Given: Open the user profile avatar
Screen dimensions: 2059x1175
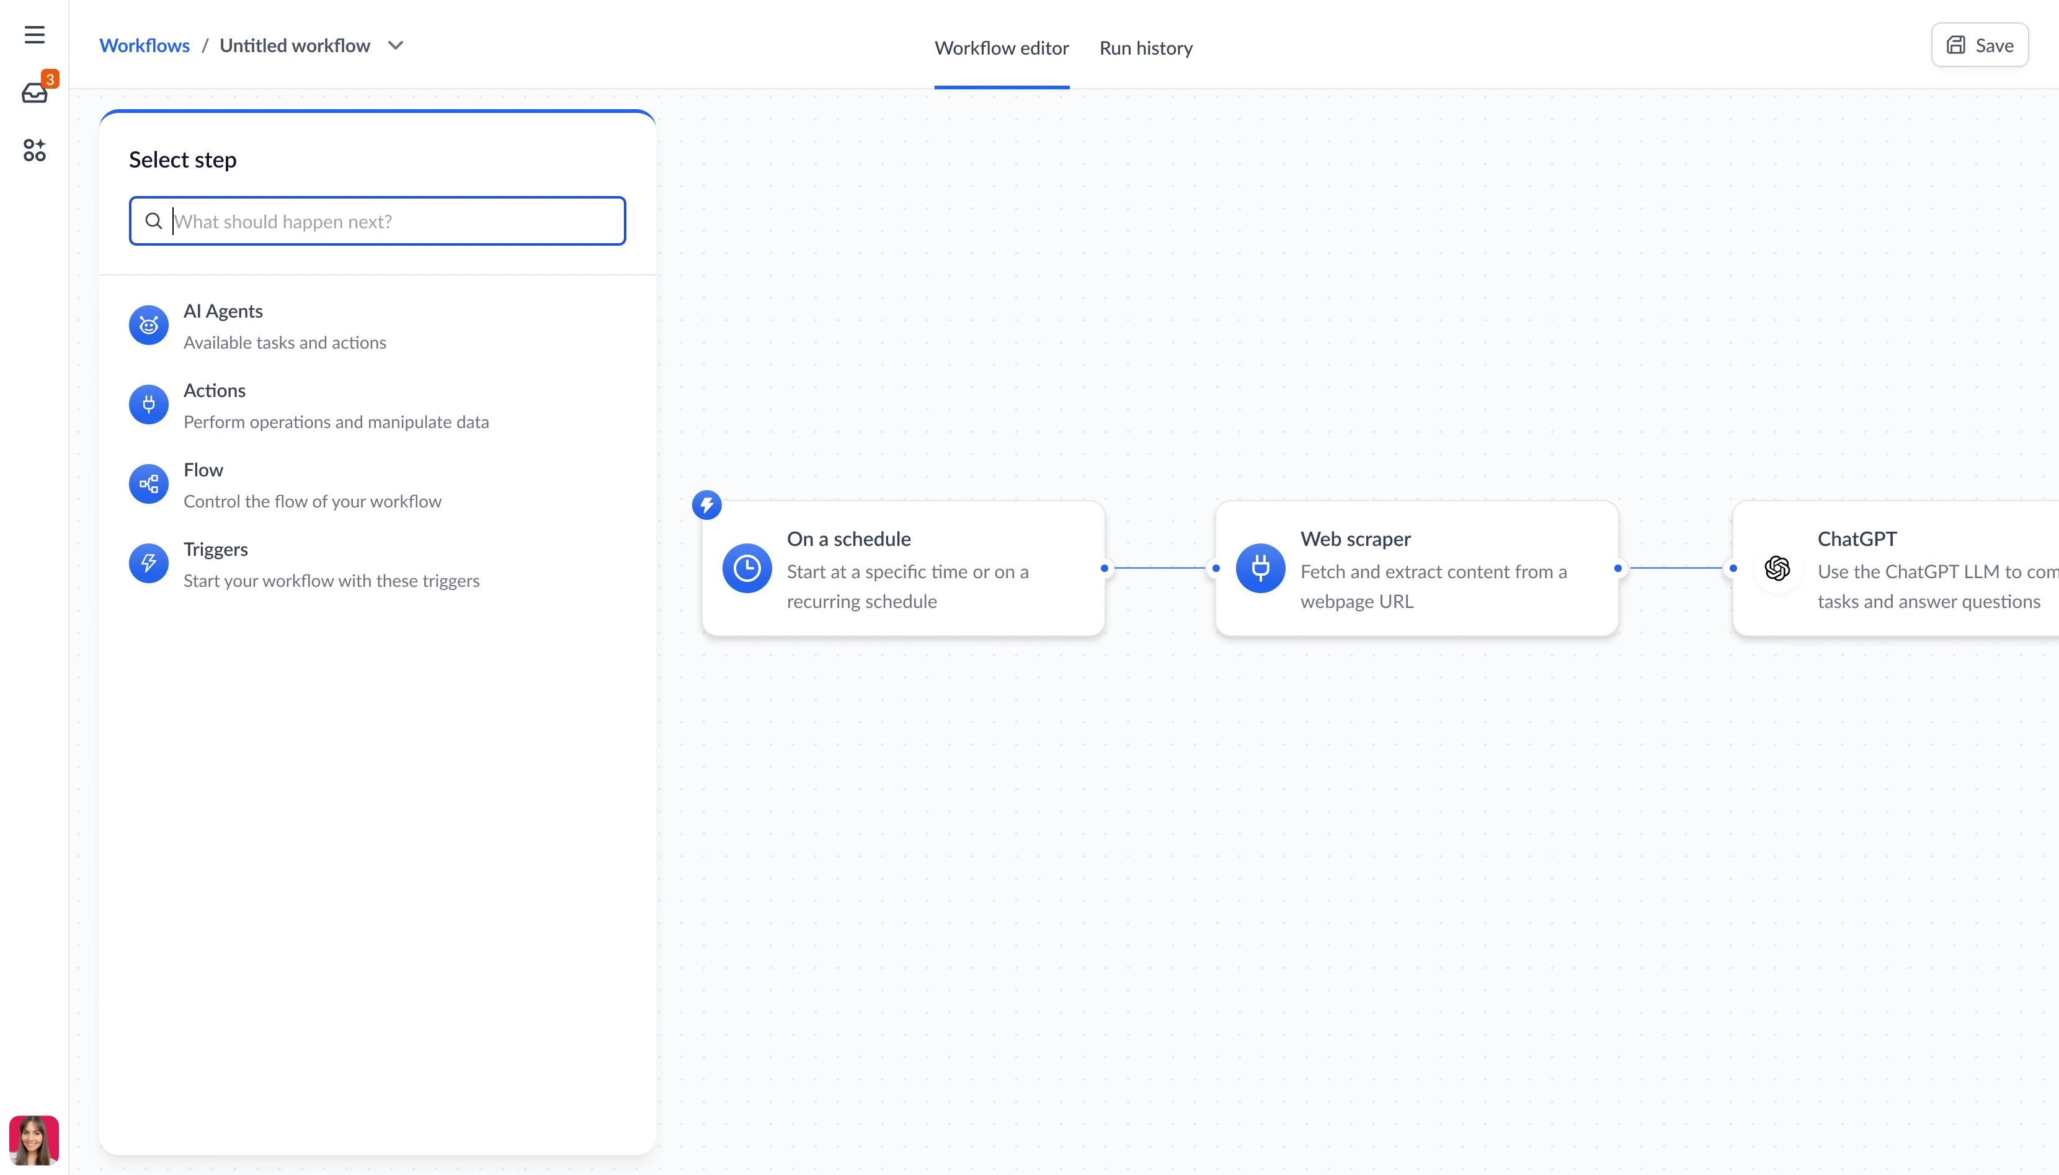Looking at the screenshot, I should (34, 1140).
